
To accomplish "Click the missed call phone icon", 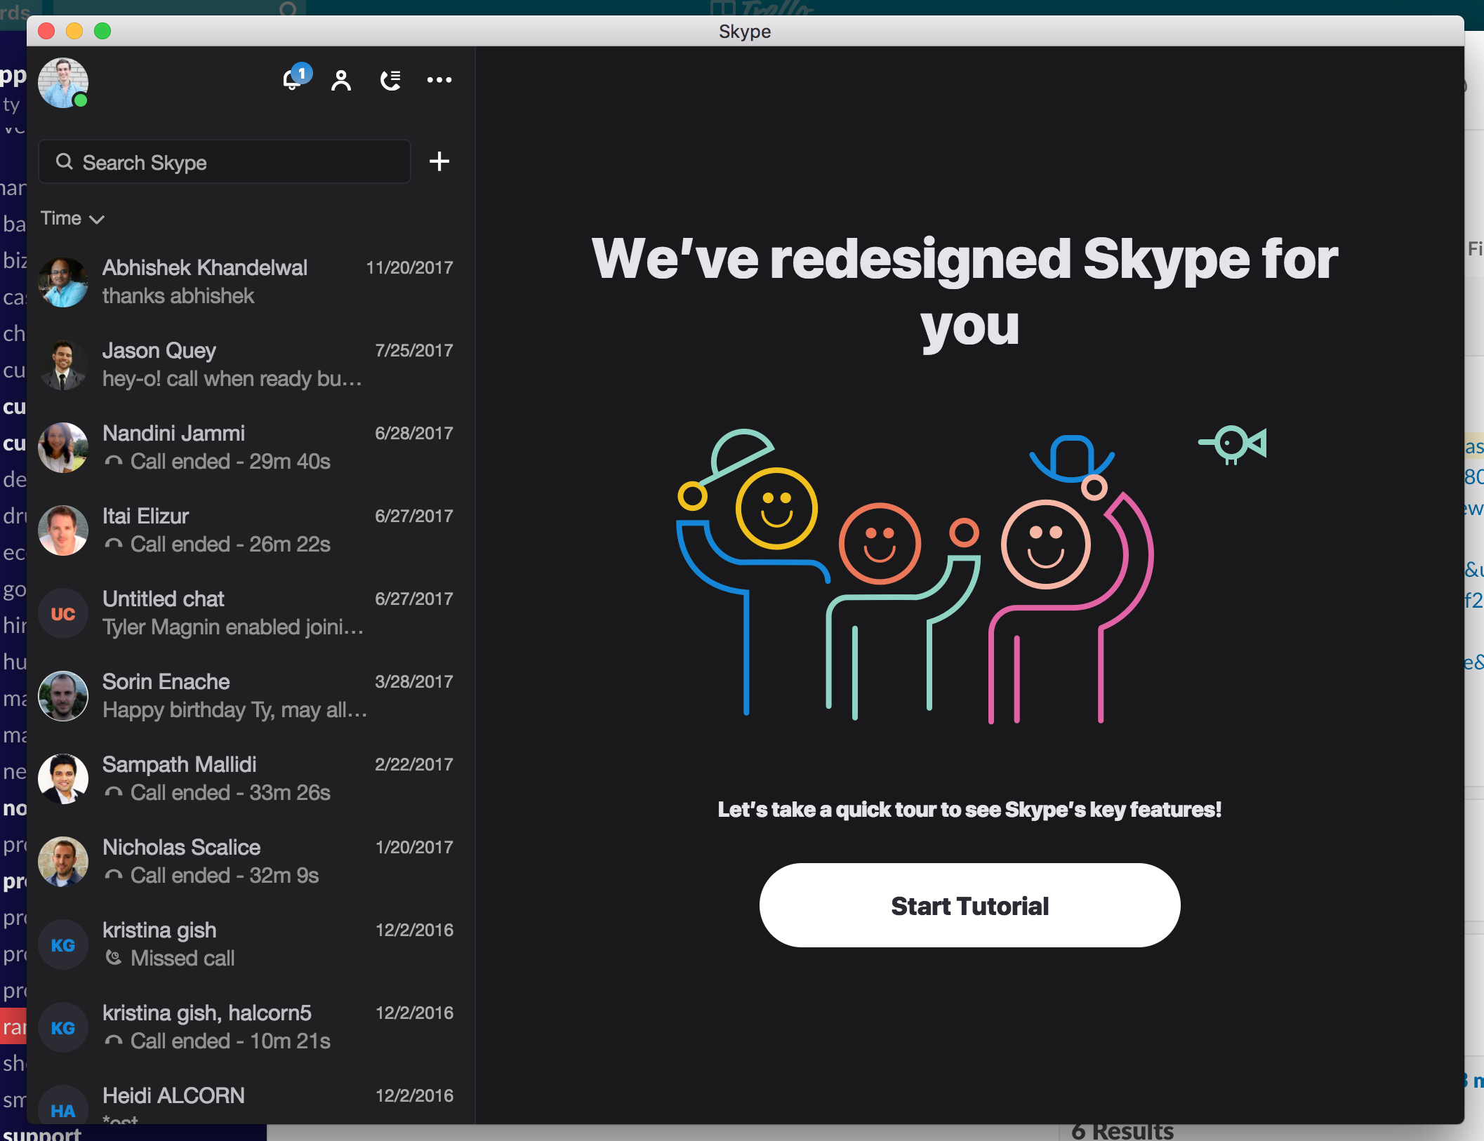I will [x=114, y=957].
